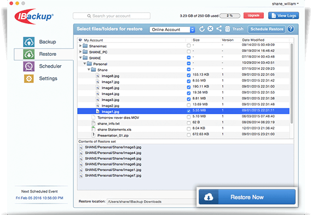The width and height of the screenshot is (312, 215).
Task: Click the Restore cloud download icon
Action: pos(28,54)
